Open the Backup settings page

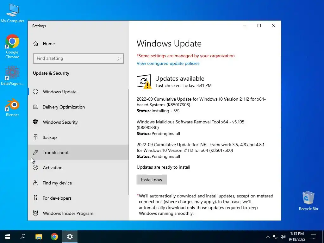[x=78, y=137]
